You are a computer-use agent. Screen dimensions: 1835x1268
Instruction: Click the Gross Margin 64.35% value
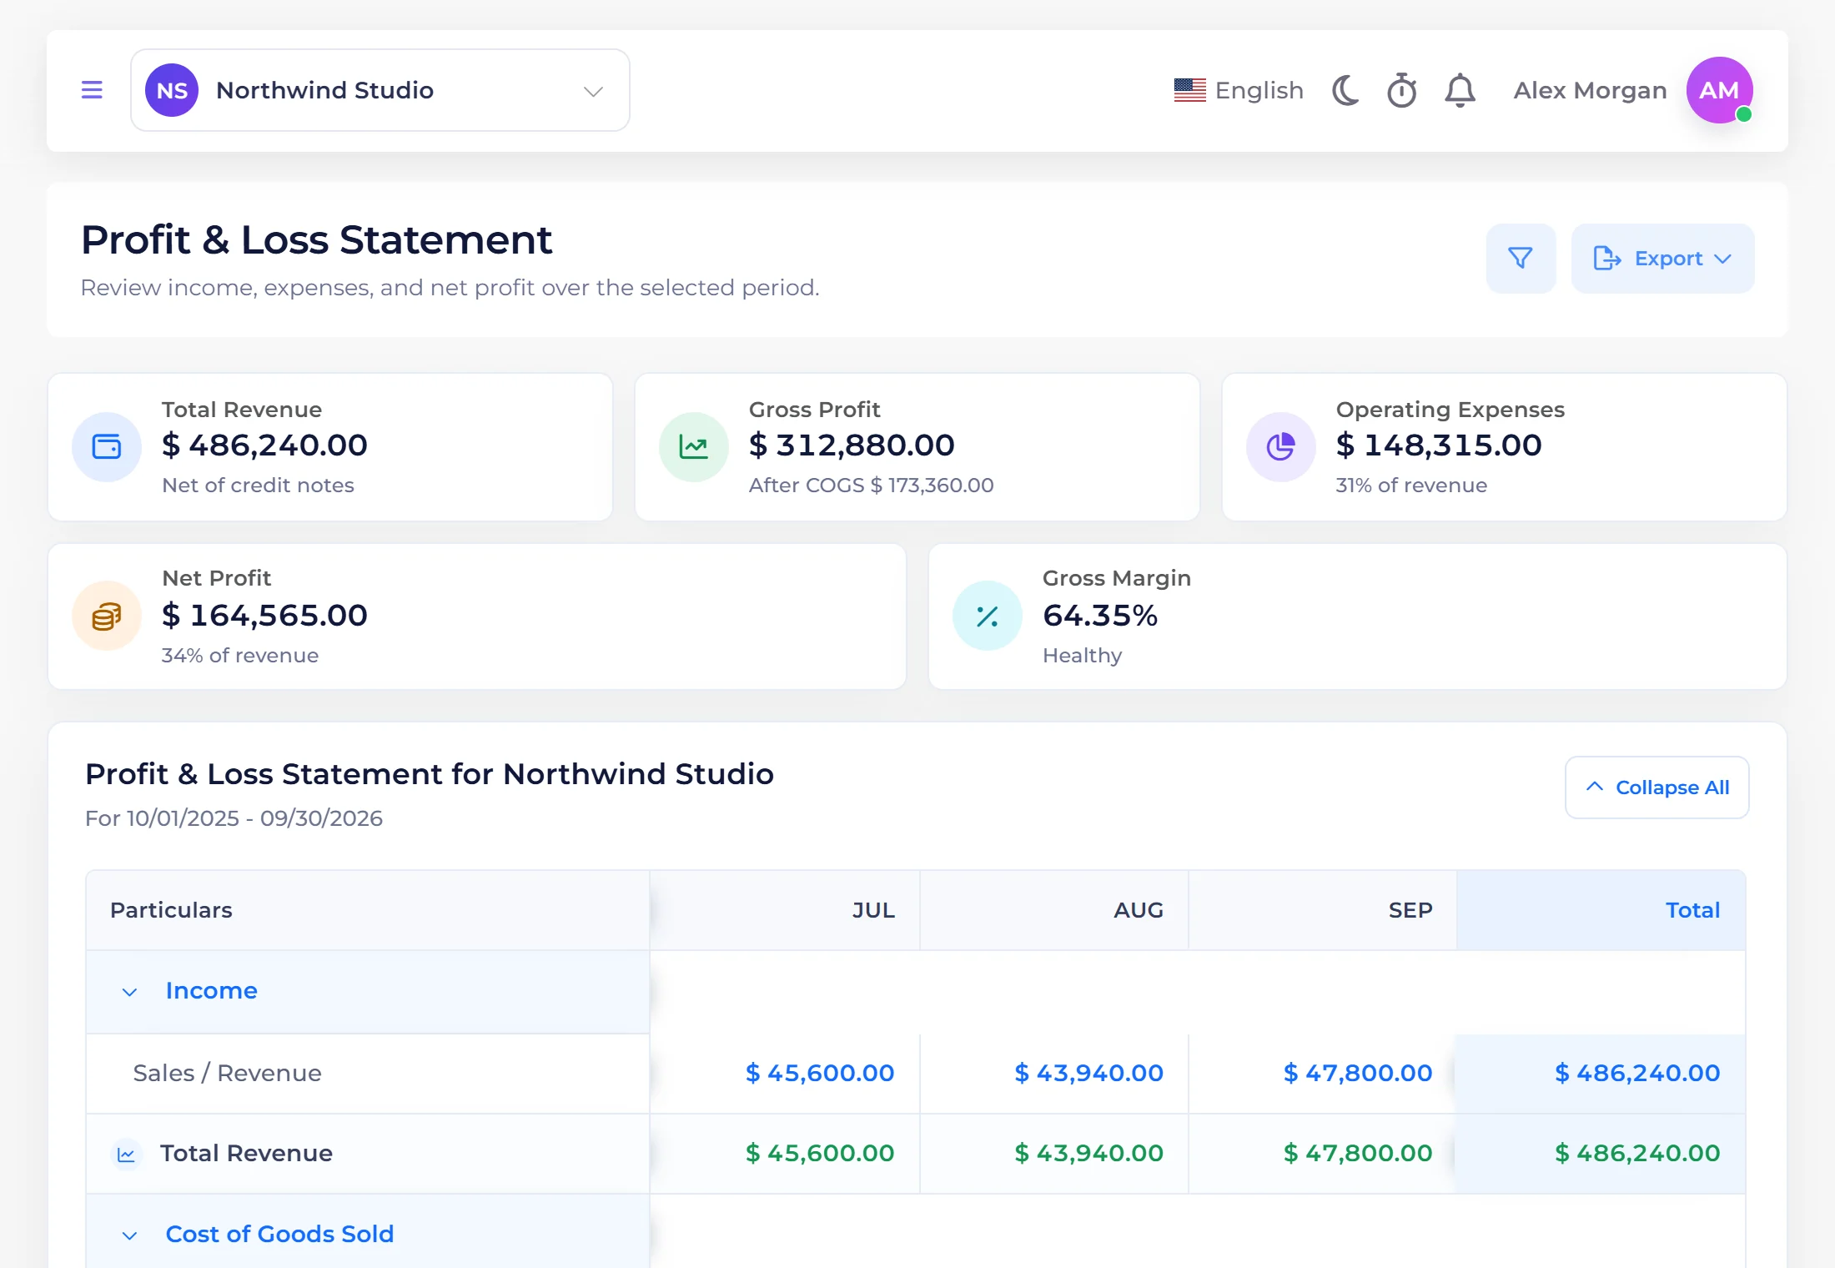pos(1100,616)
